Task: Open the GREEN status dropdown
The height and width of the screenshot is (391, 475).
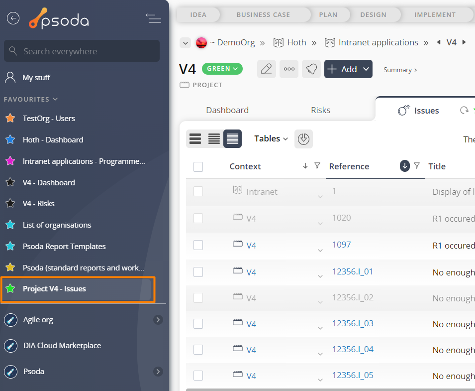Action: [x=222, y=69]
